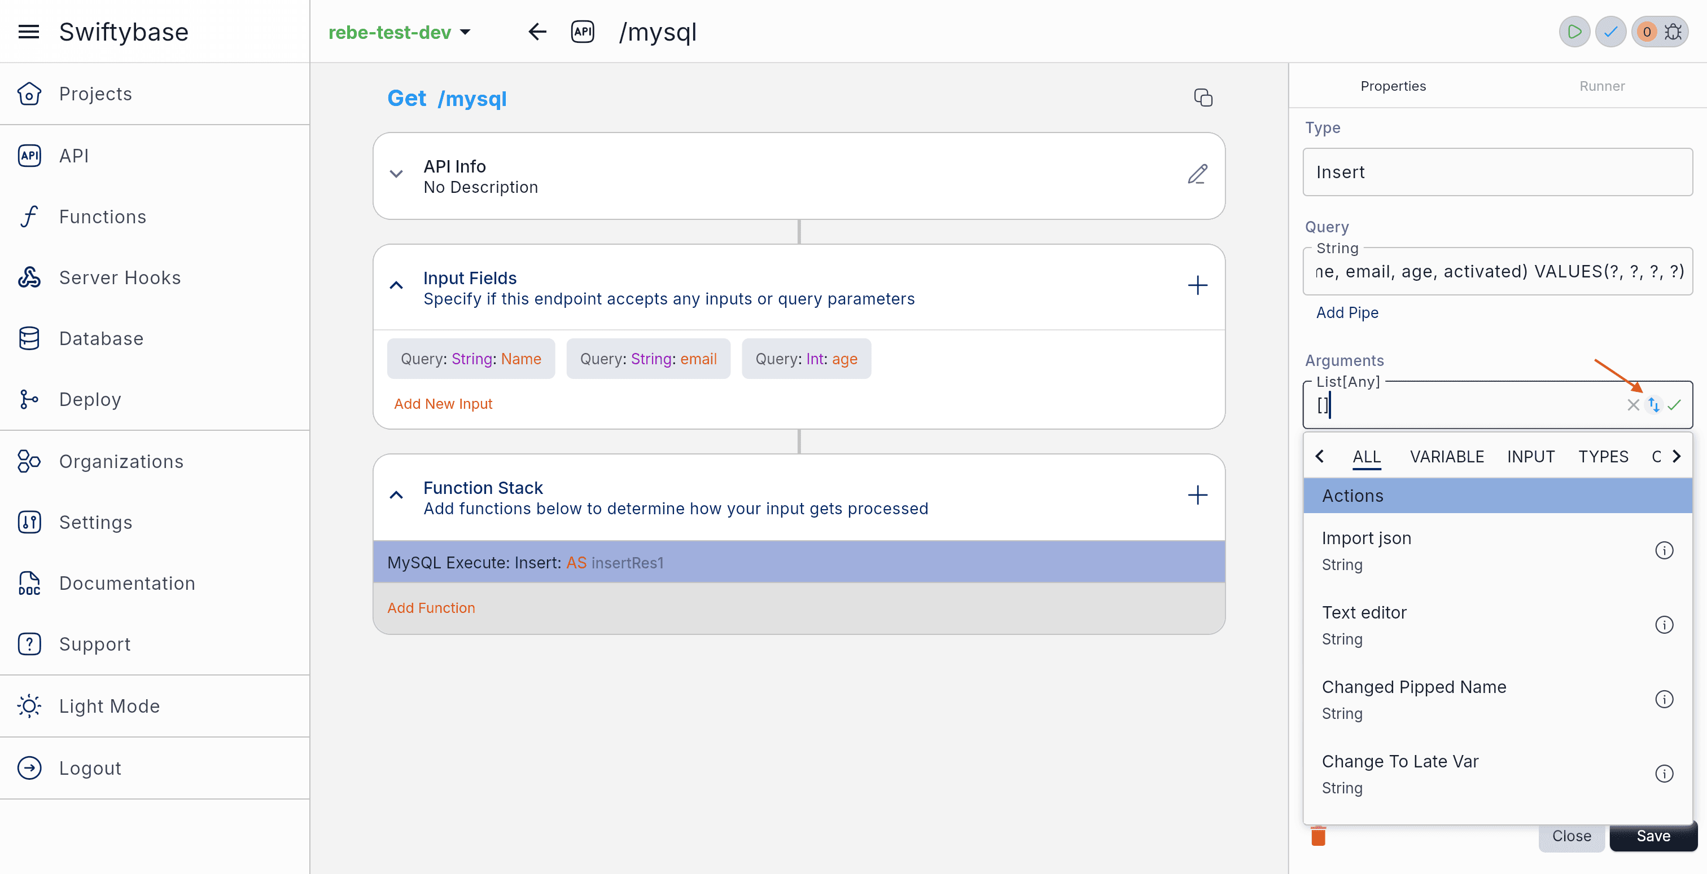Show info for Changed Pipped Name
The width and height of the screenshot is (1707, 874).
coord(1664,699)
